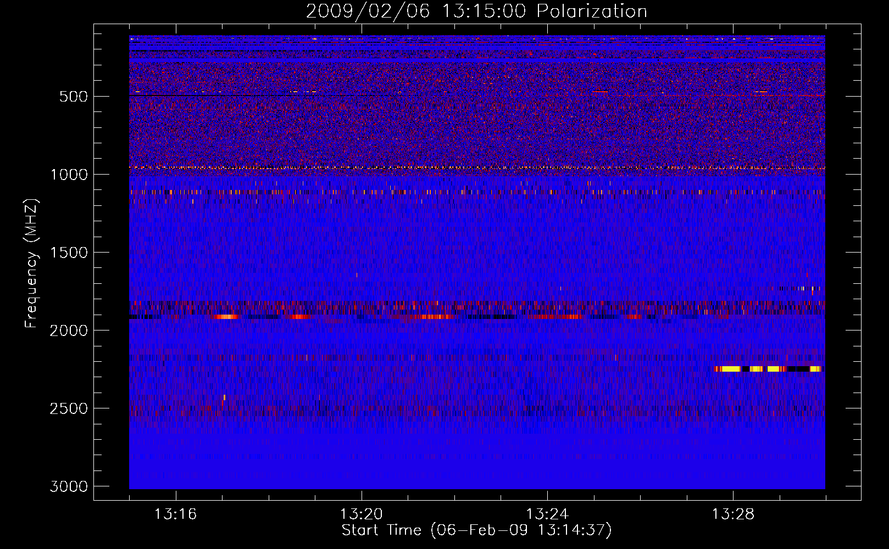Click the 500 frequency tick label
This screenshot has height=549, width=889.
click(74, 97)
